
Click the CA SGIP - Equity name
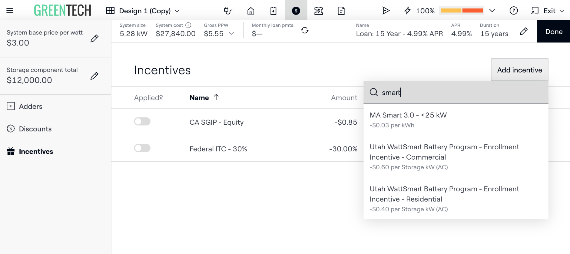[x=217, y=122]
